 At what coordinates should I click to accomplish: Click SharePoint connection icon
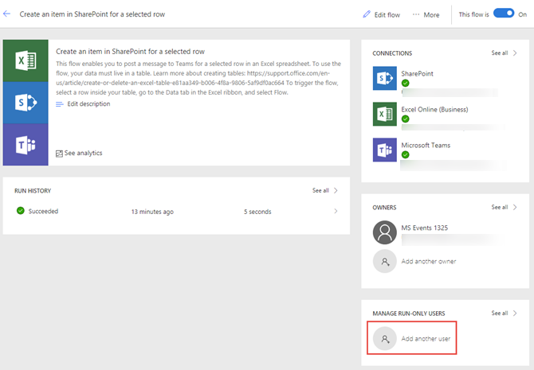pos(384,77)
